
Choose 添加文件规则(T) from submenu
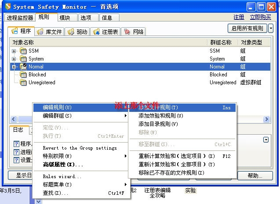point(183,107)
